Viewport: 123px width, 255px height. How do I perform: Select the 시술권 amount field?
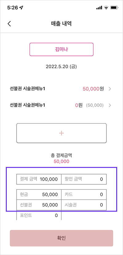[x=84, y=205]
